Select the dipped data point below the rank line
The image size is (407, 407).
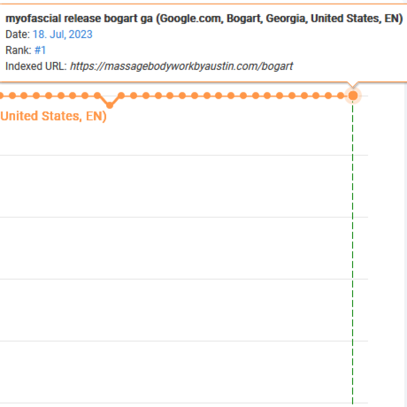click(x=110, y=105)
